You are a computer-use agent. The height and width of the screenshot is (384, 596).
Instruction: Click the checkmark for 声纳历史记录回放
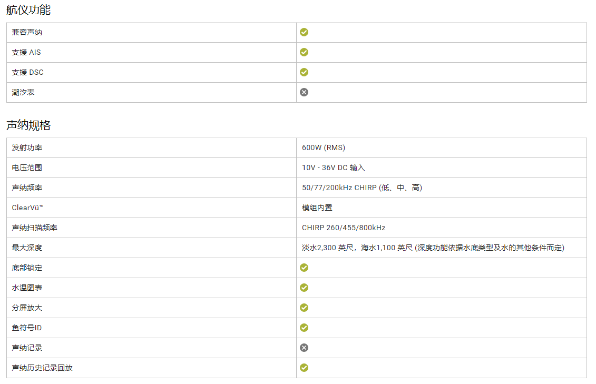point(304,368)
